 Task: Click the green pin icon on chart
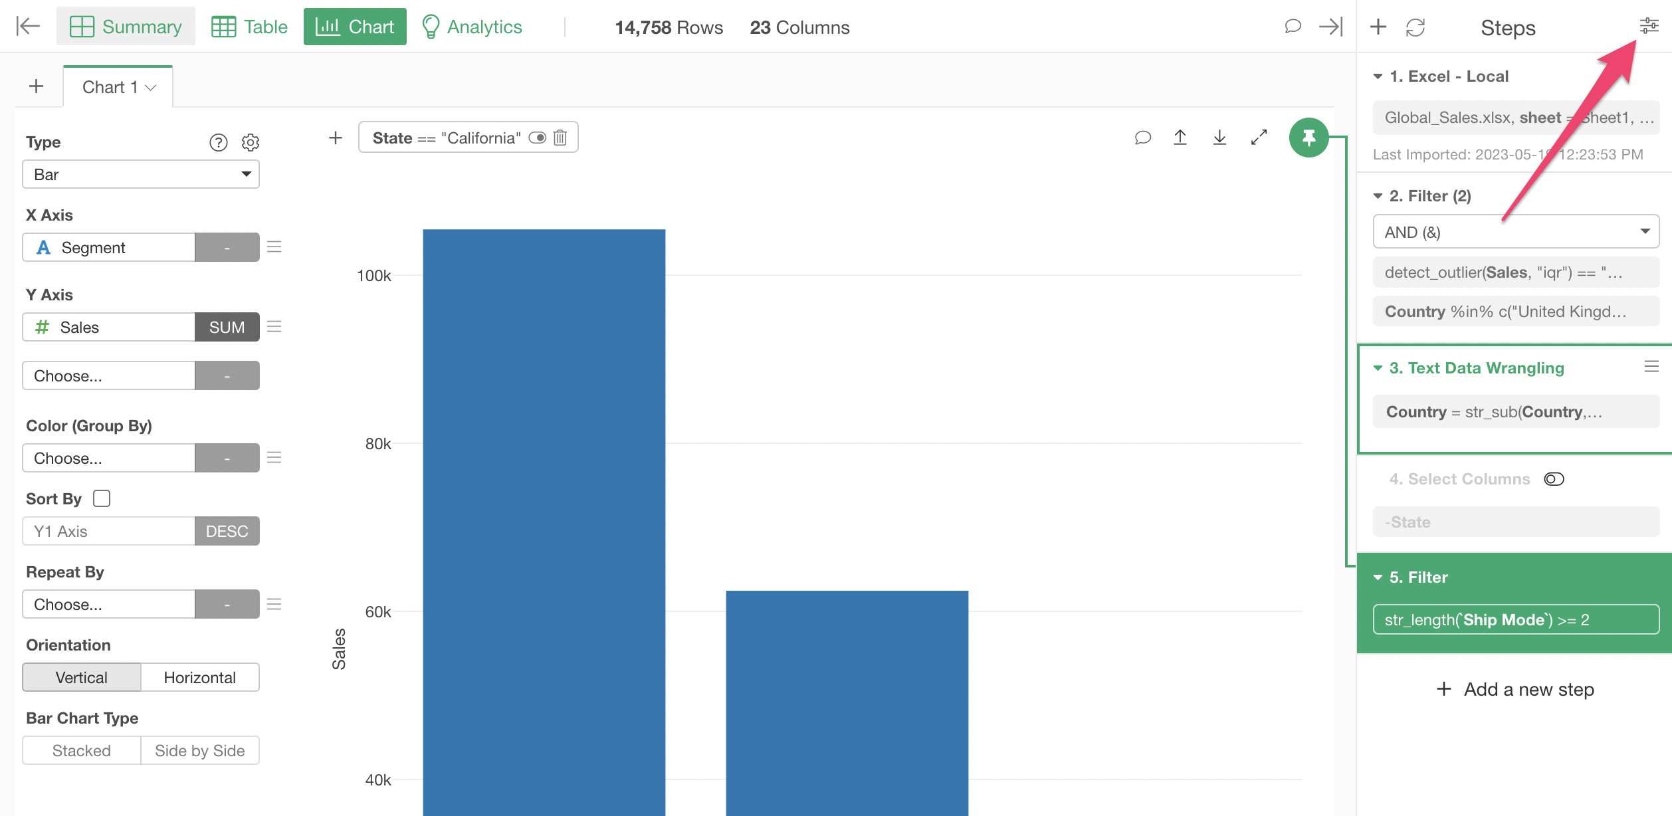(1308, 138)
